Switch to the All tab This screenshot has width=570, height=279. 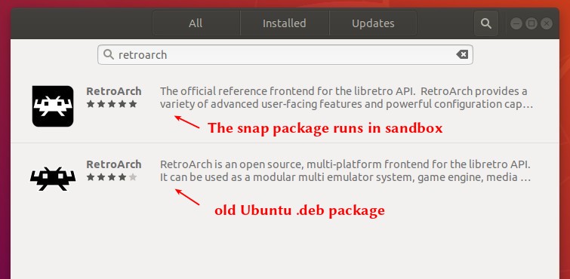pyautogui.click(x=196, y=23)
